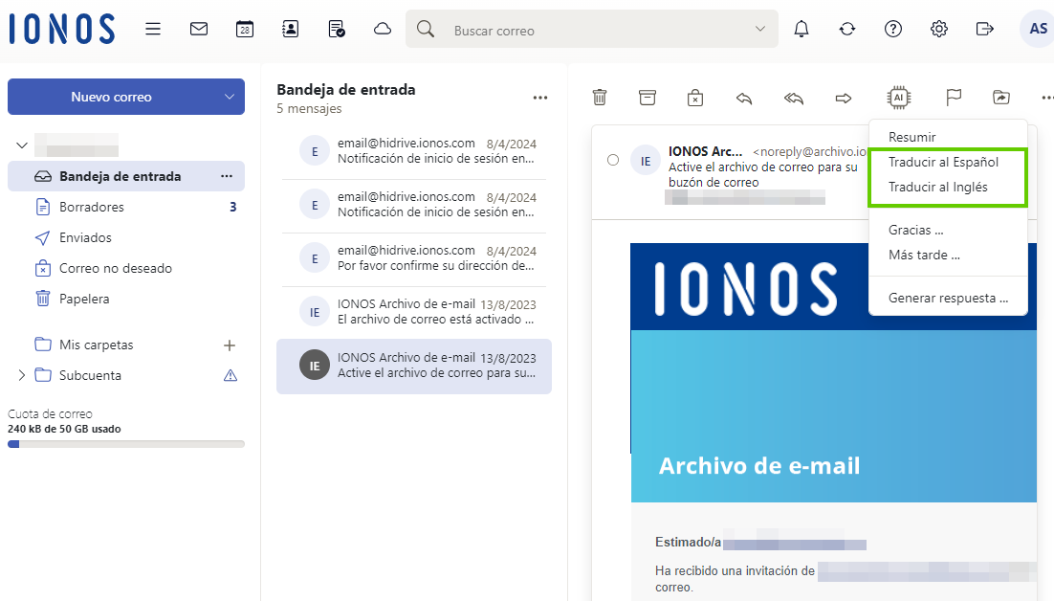The width and height of the screenshot is (1054, 601).
Task: Click the 5 mensajes count text
Action: [x=309, y=109]
